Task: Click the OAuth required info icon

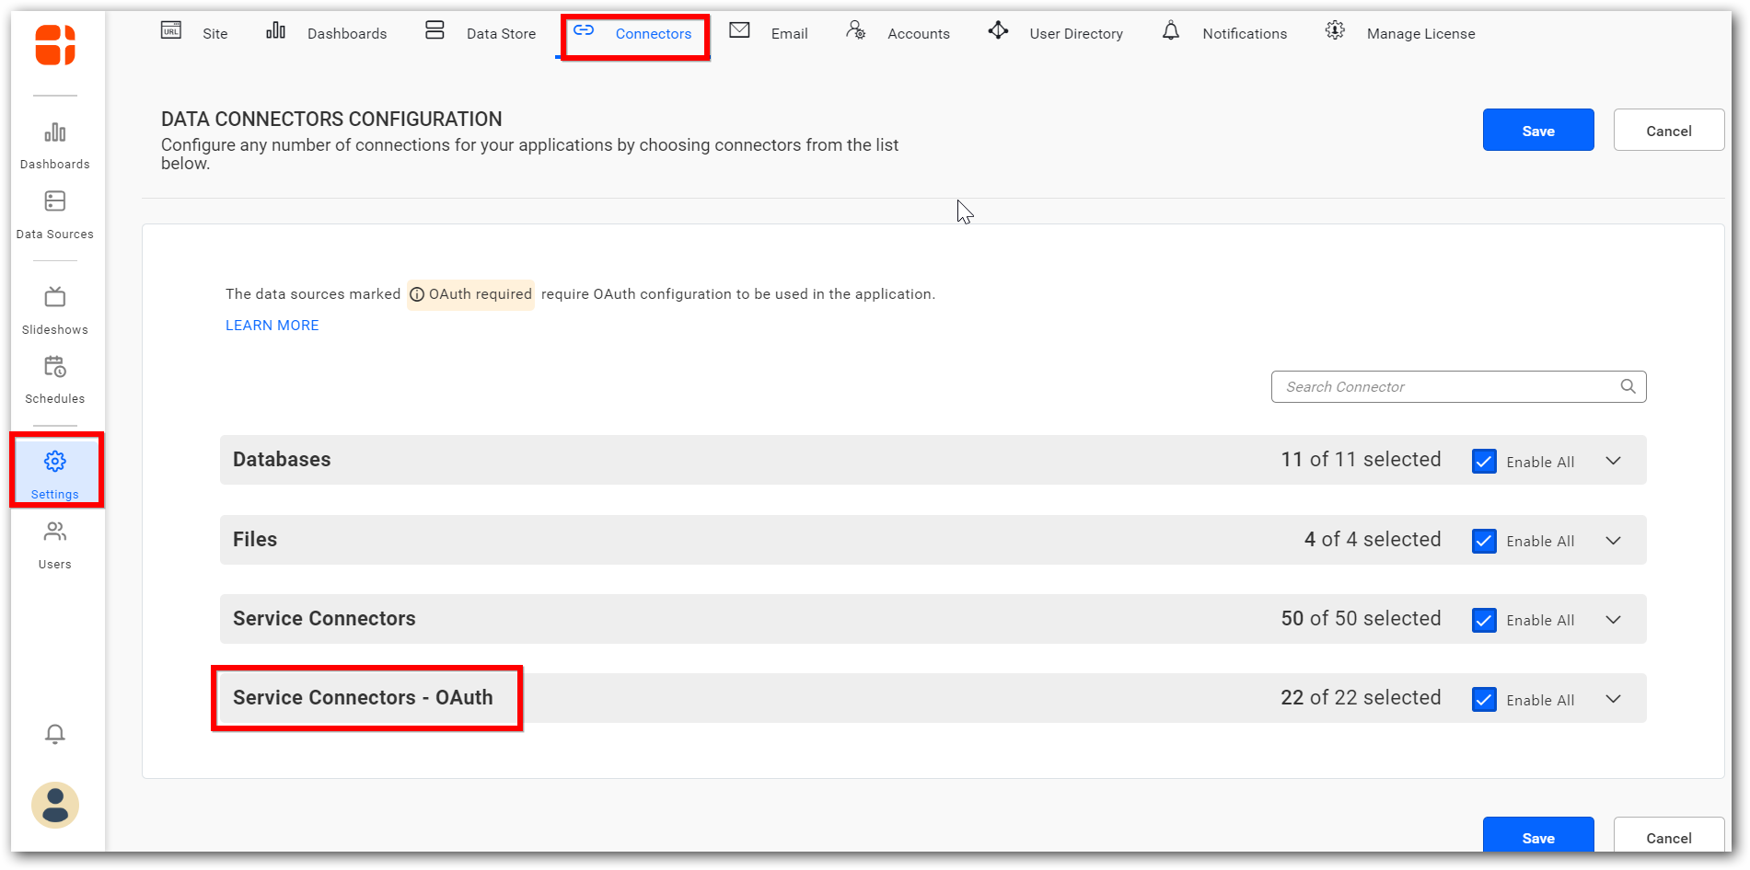Action: (x=417, y=294)
